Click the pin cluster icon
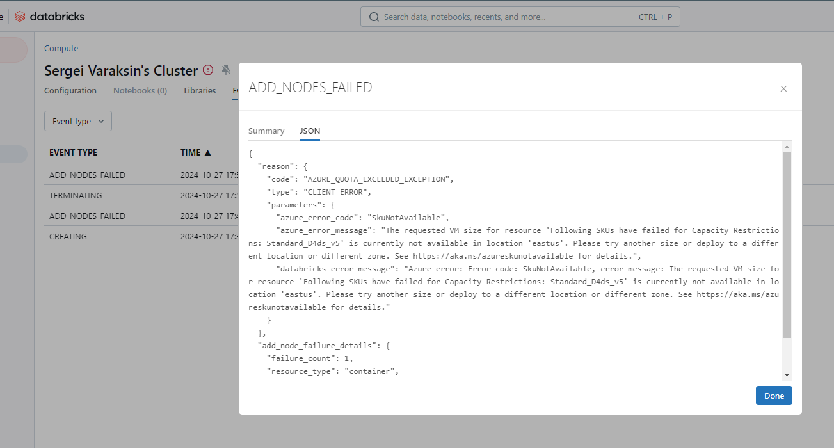The height and width of the screenshot is (448, 834). point(225,70)
